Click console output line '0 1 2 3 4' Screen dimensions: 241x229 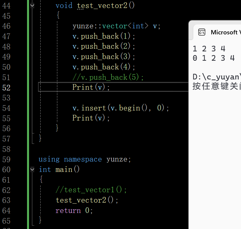click(x=214, y=58)
